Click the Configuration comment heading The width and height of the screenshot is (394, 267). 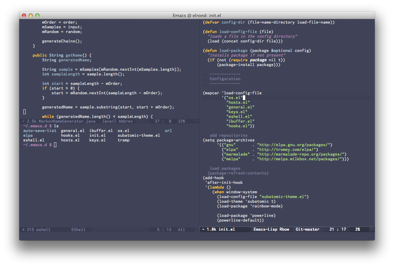225,79
